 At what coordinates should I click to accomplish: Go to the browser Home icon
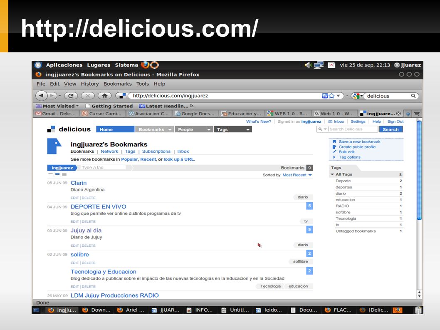[105, 96]
